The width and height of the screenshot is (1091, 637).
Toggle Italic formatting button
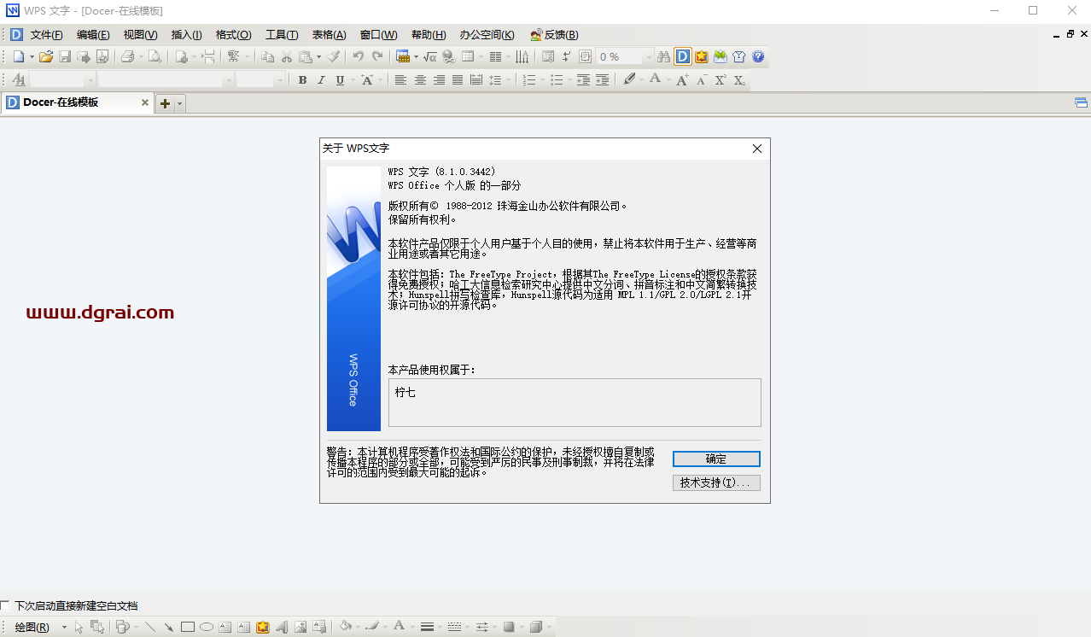click(x=321, y=80)
